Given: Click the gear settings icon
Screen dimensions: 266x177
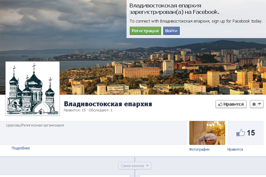Looking at the screenshot, I should point(254,104).
